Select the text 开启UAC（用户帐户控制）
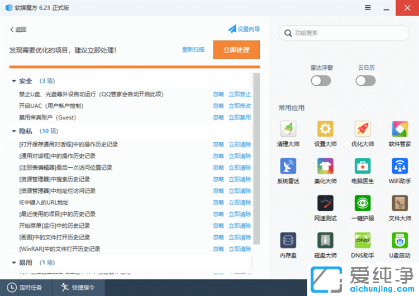 point(51,106)
